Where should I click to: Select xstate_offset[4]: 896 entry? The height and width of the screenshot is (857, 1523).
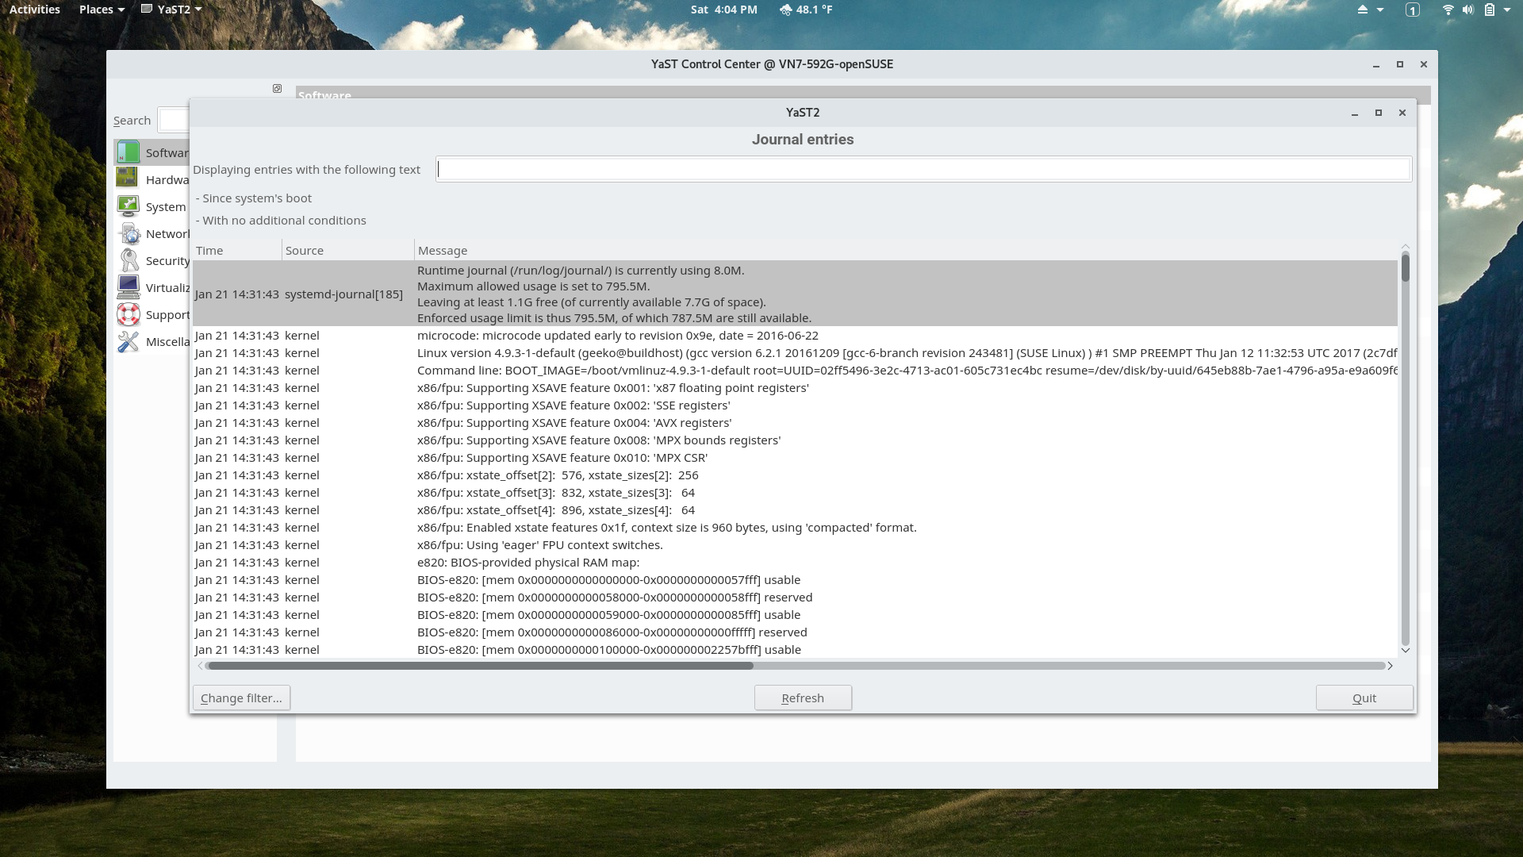tap(795, 509)
